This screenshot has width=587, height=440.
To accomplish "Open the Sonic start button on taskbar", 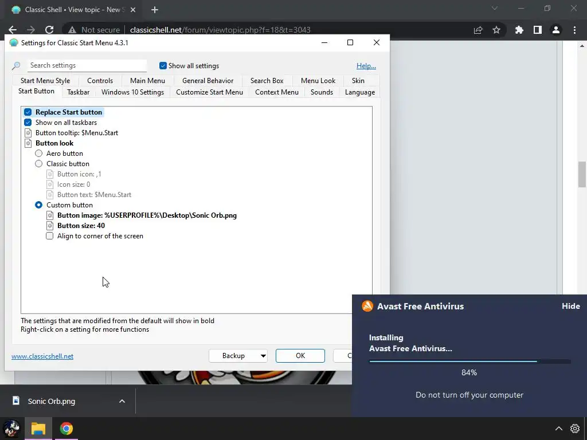I will (x=11, y=429).
